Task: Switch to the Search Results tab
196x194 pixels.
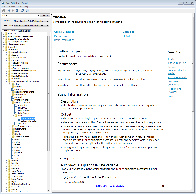Action: coord(25,31)
